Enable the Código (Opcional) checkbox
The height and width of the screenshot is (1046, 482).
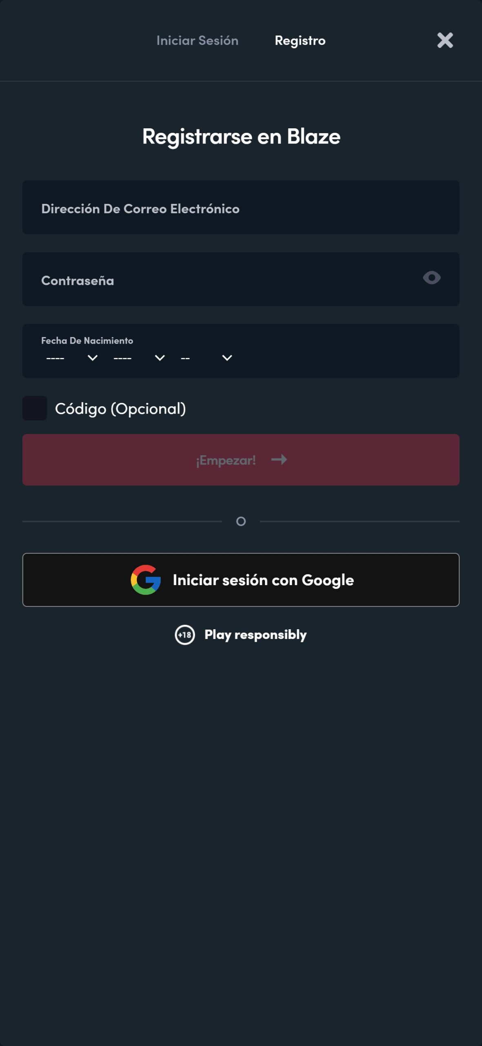coord(35,408)
